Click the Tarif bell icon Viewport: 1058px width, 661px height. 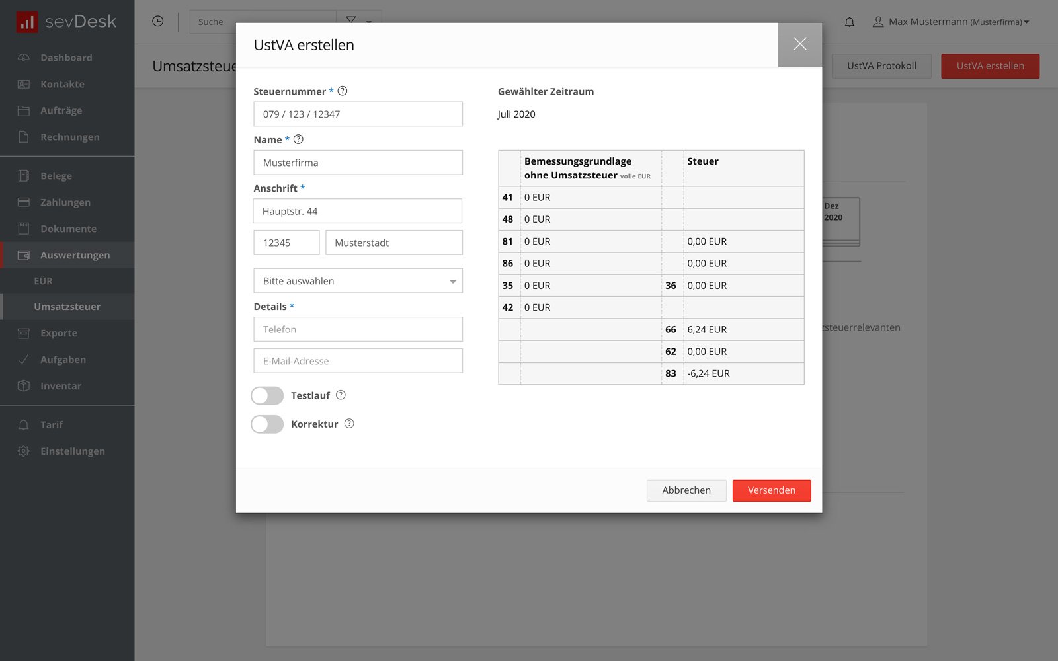24,425
